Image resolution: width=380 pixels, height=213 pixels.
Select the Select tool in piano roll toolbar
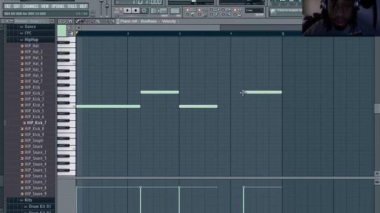tap(102, 21)
